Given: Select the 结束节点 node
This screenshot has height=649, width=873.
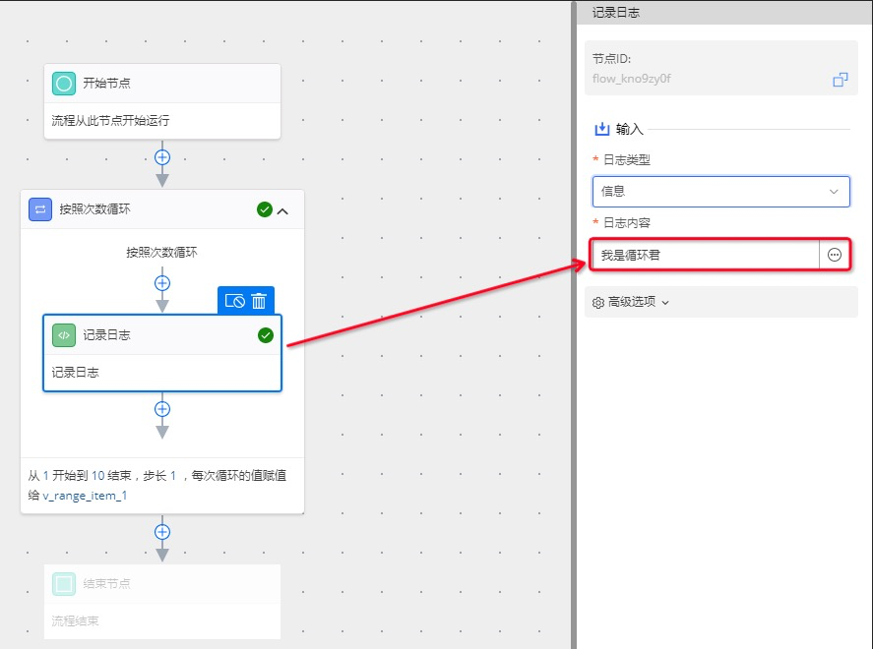Looking at the screenshot, I should 162,602.
